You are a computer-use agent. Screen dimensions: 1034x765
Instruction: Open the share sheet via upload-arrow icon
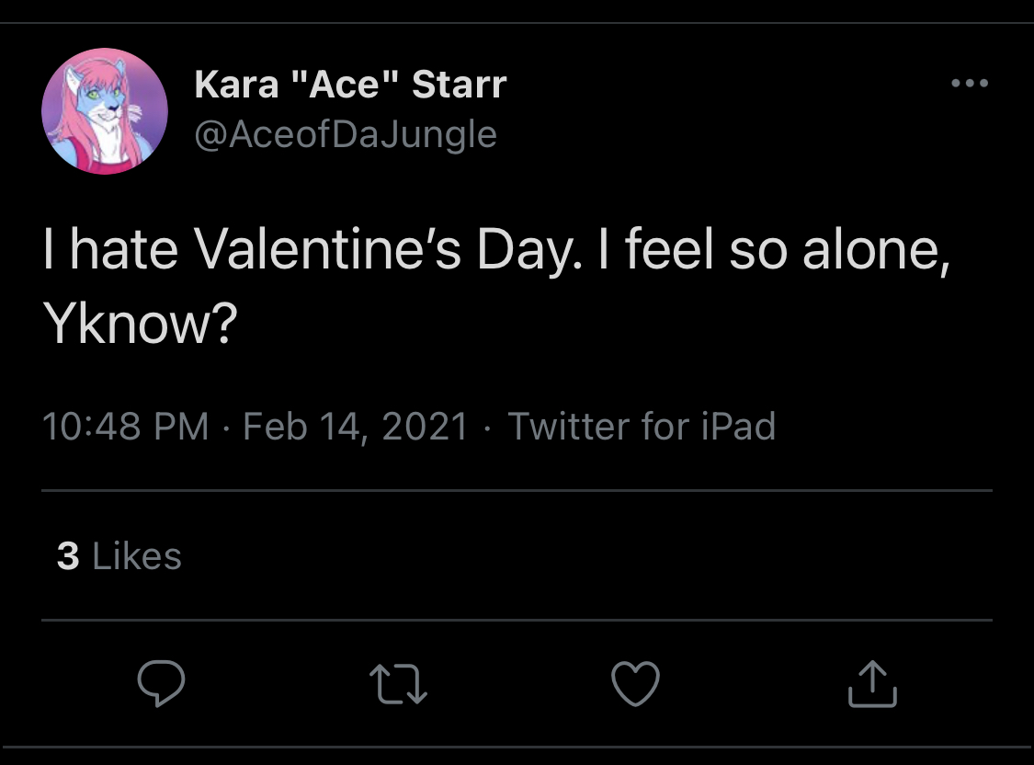pyautogui.click(x=872, y=684)
